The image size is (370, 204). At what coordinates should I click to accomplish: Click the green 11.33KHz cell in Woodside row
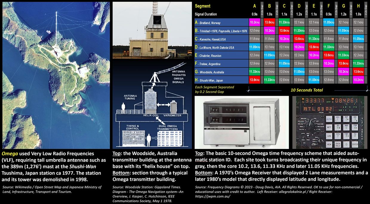[x=255, y=72]
